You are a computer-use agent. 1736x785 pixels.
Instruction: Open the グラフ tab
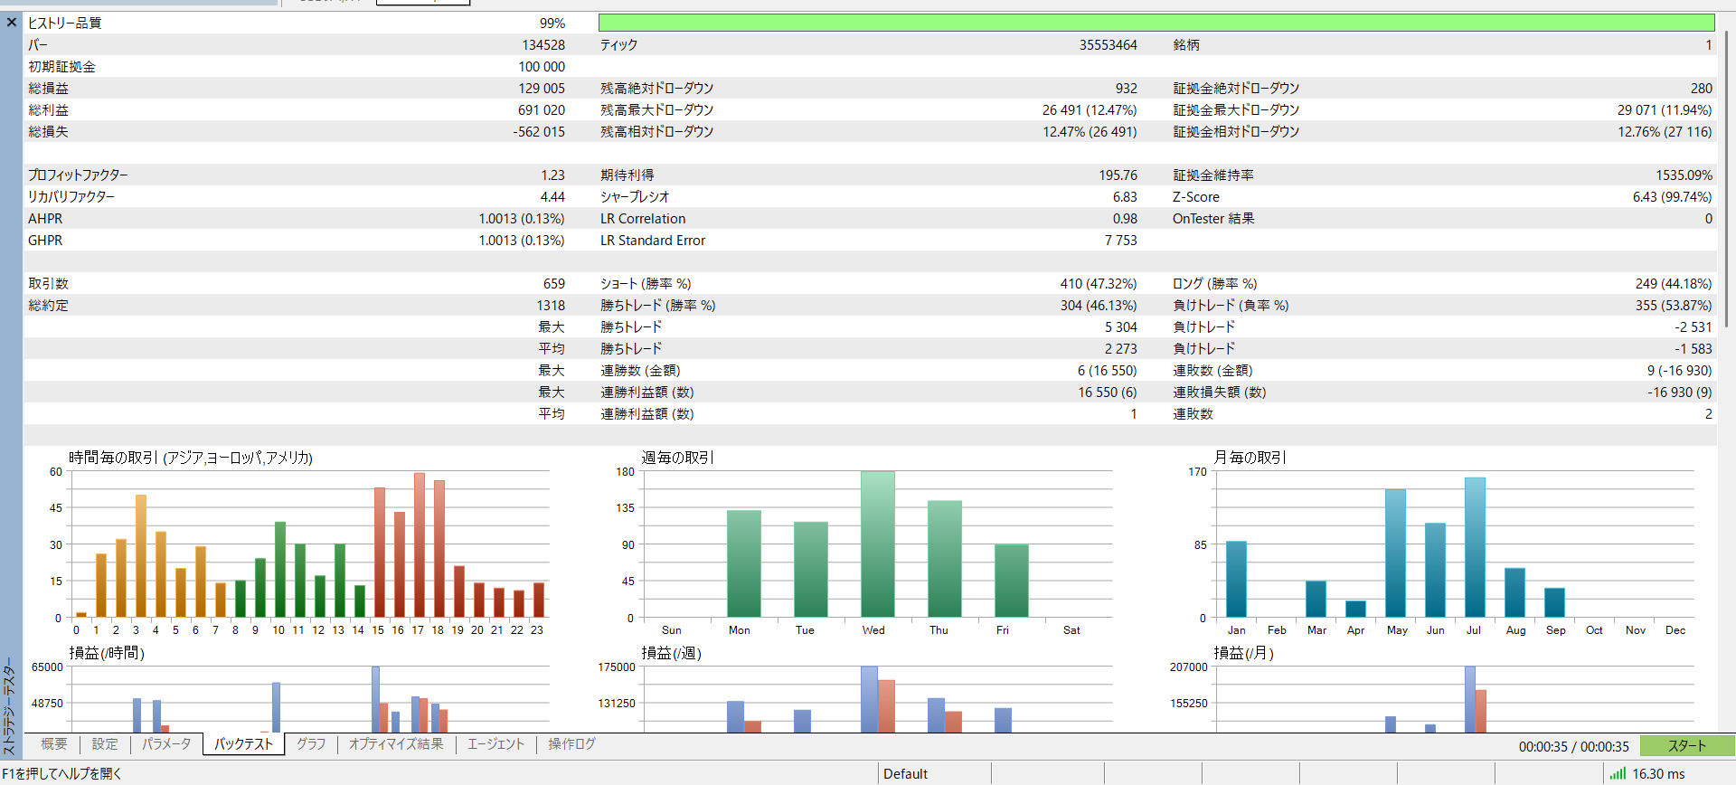311,743
